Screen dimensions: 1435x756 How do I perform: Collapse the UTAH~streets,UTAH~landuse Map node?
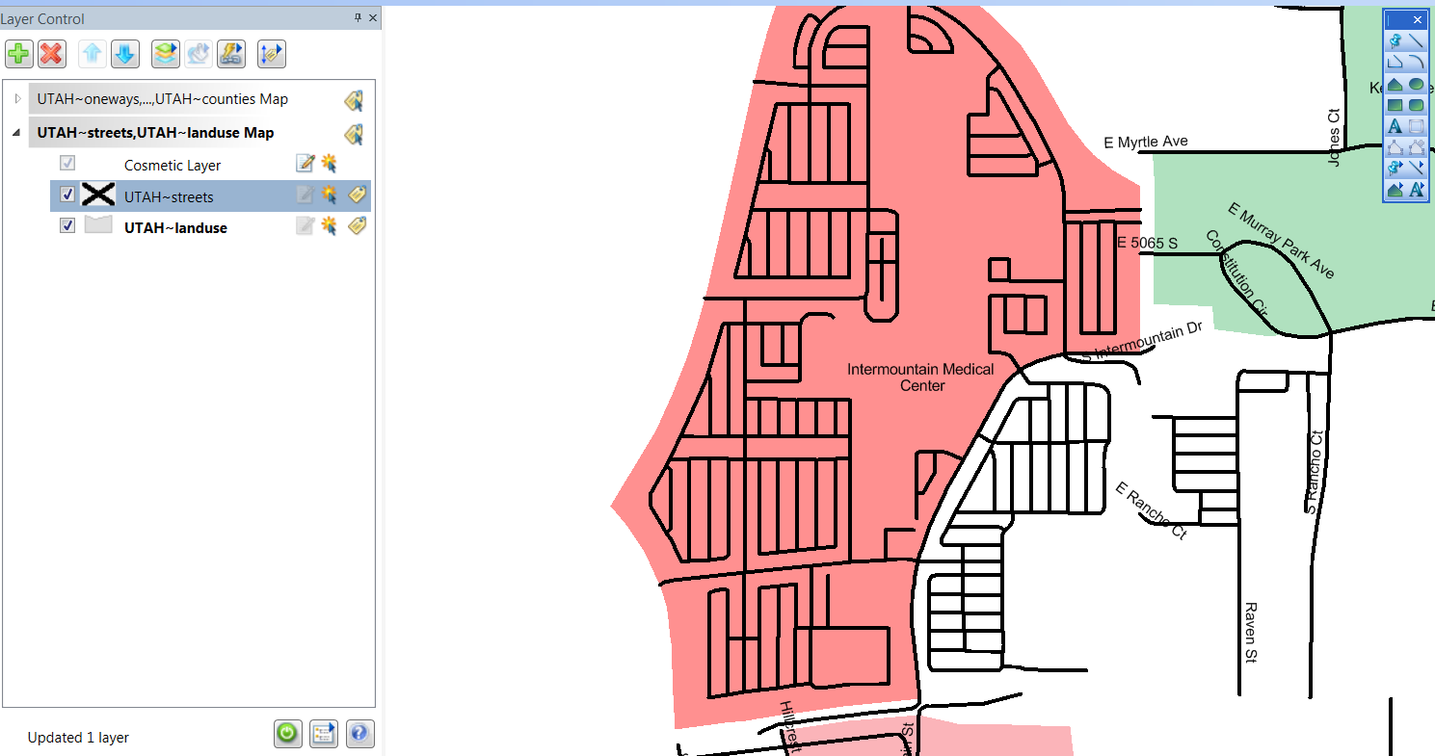(15, 133)
